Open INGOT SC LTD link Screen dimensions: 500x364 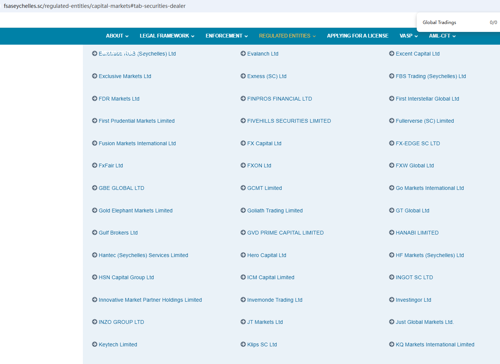414,277
